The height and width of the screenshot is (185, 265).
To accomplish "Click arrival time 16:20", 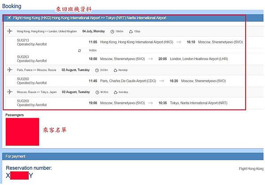I will point(174,81).
